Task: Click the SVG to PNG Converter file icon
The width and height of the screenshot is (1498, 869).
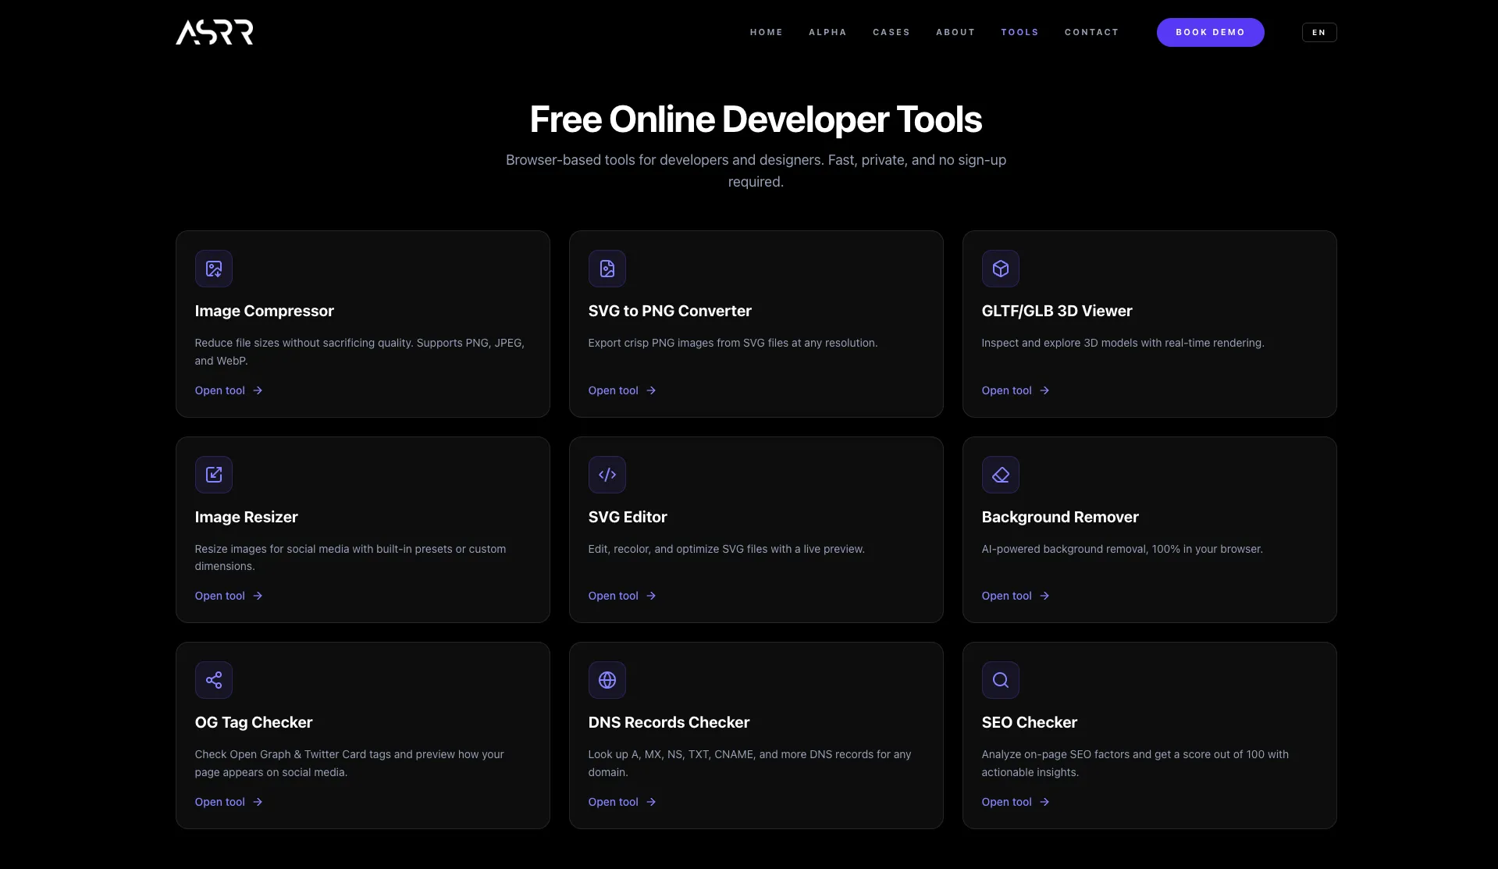Action: coord(607,269)
